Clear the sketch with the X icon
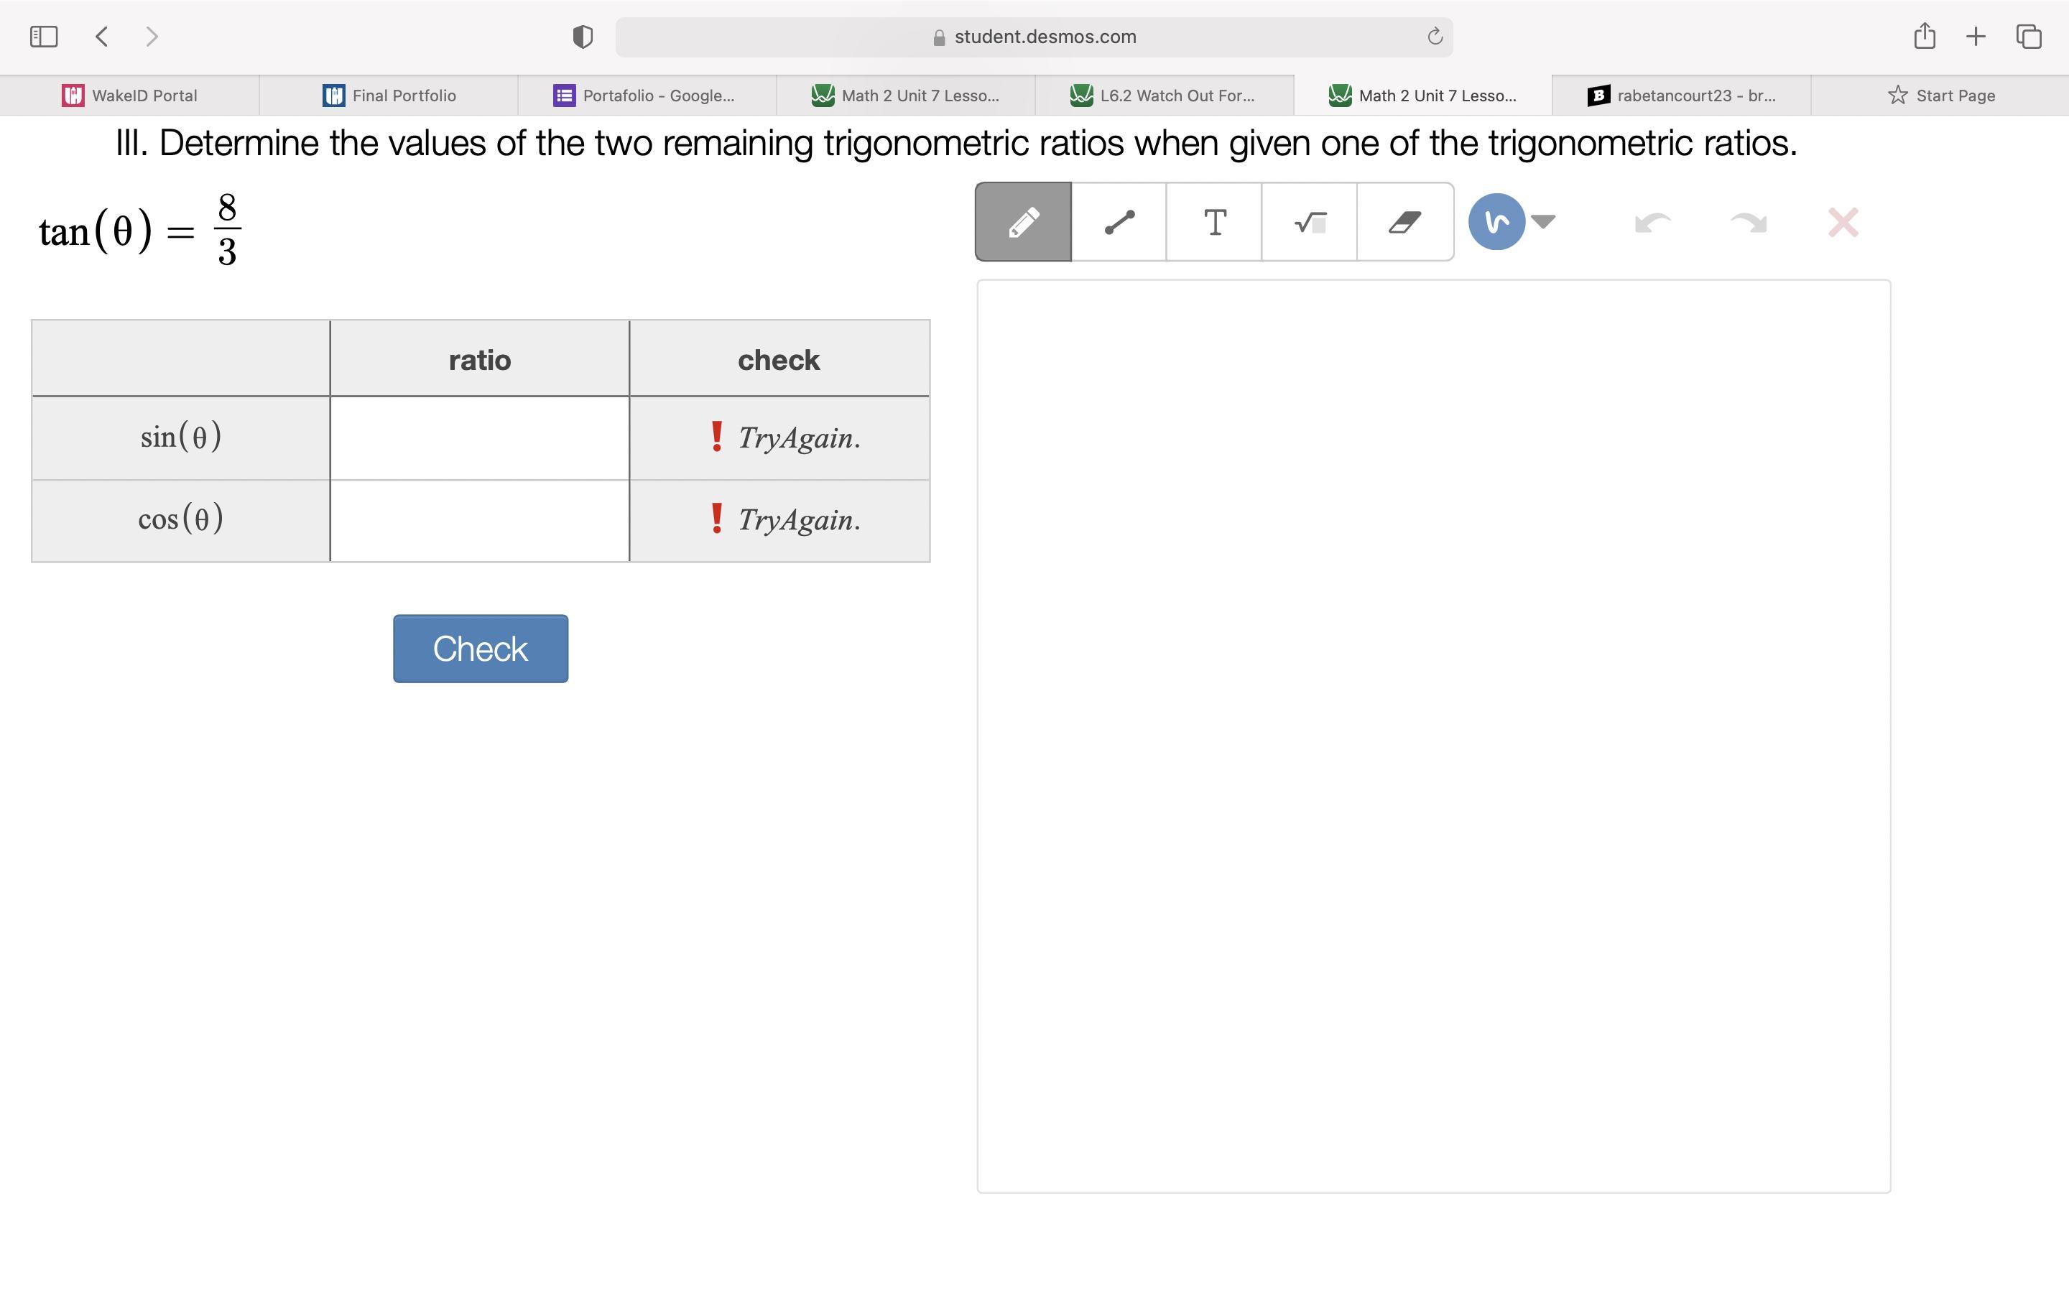The height and width of the screenshot is (1293, 2069). (1843, 223)
